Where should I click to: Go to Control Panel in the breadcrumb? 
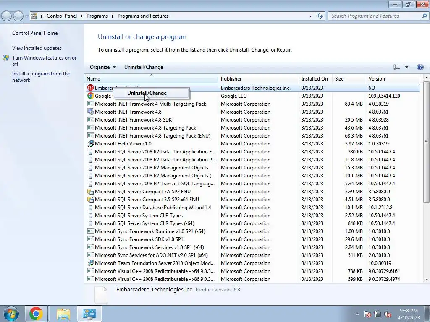pyautogui.click(x=62, y=16)
